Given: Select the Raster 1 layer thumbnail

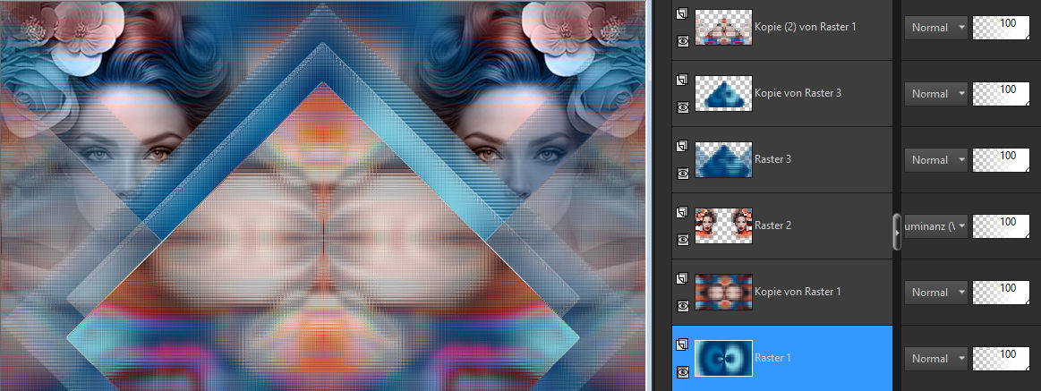Looking at the screenshot, I should click(723, 358).
